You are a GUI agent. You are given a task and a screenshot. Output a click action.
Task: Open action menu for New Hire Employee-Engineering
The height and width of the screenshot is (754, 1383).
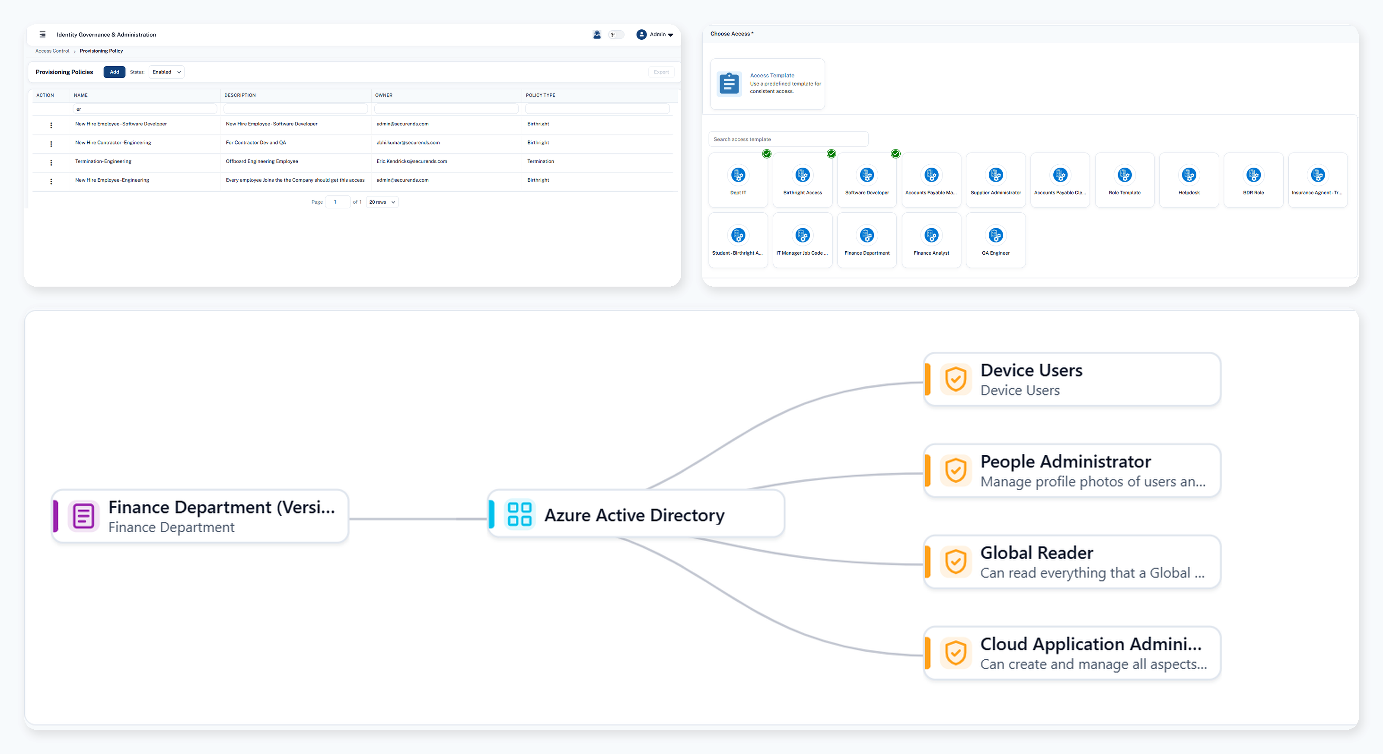tap(51, 182)
